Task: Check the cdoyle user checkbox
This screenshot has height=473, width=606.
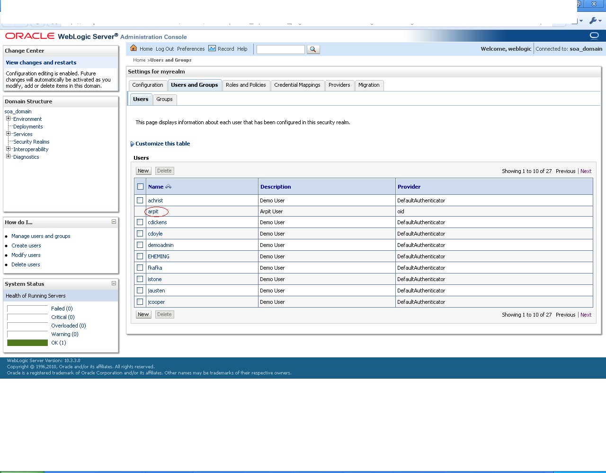Action: (140, 233)
